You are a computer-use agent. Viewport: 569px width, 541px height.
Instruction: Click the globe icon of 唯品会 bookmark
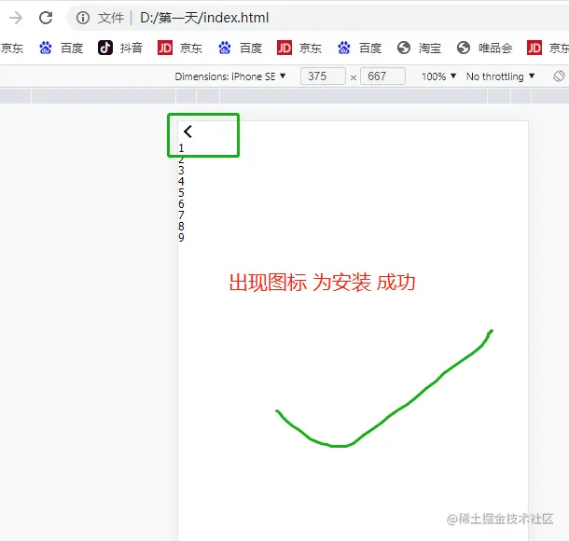[464, 48]
